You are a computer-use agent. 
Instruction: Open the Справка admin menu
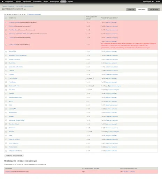pos(70,2)
